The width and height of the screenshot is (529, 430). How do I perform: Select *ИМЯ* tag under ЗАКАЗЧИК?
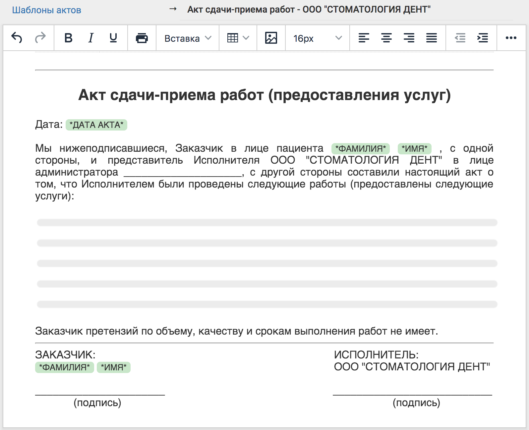point(114,367)
